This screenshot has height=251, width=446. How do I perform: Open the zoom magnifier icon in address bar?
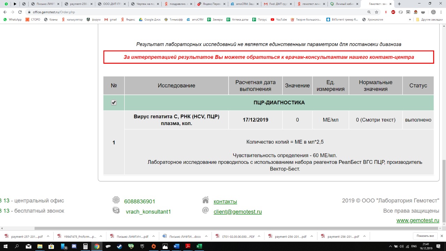[369, 12]
